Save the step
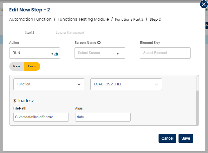The width and height of the screenshot is (208, 153). 185,138
